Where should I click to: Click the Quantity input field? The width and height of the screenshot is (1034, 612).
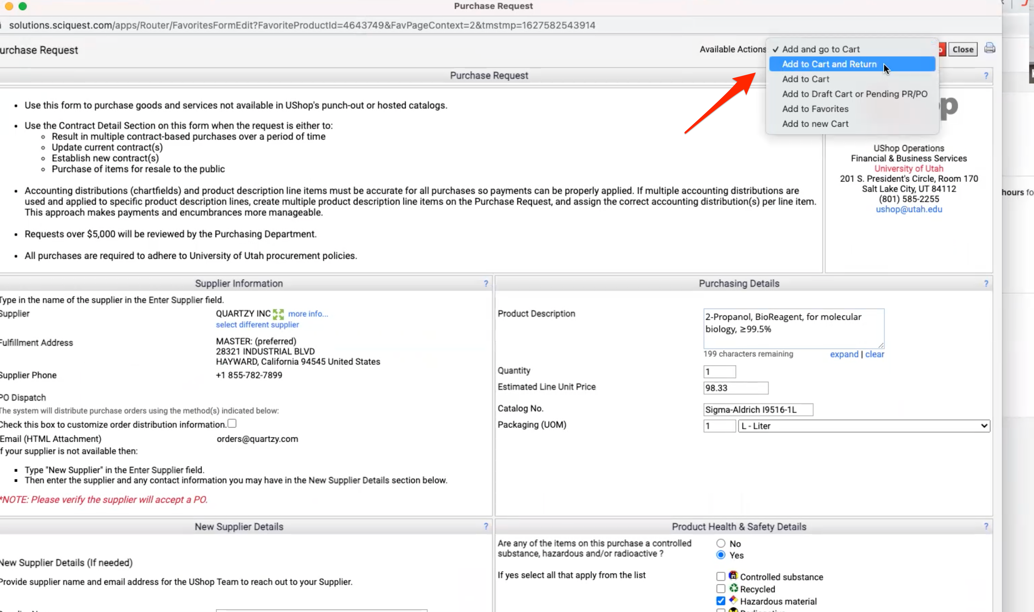pos(719,372)
